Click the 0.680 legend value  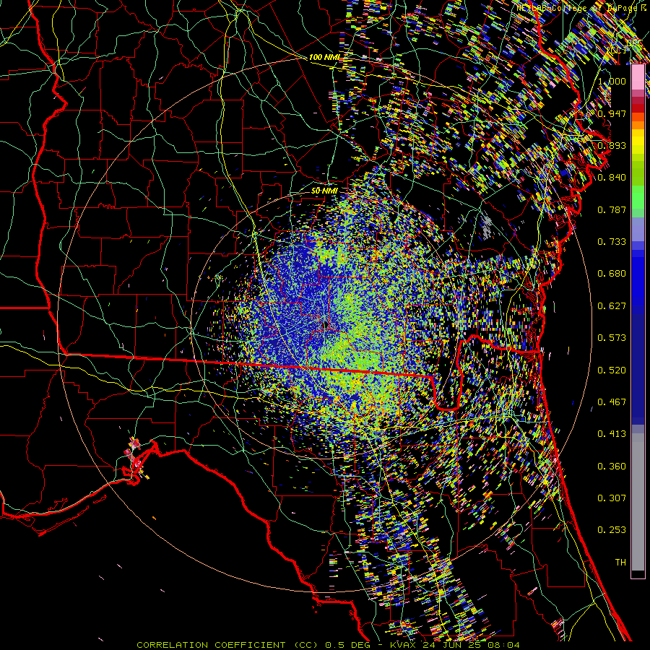tap(612, 274)
